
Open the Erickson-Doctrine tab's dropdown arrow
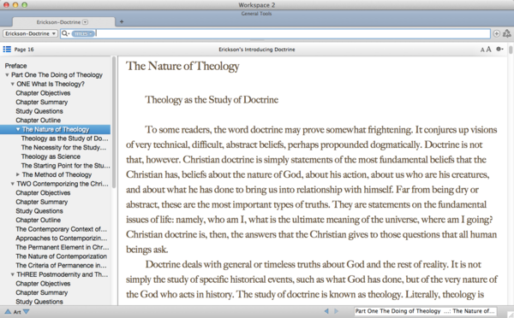[85, 22]
